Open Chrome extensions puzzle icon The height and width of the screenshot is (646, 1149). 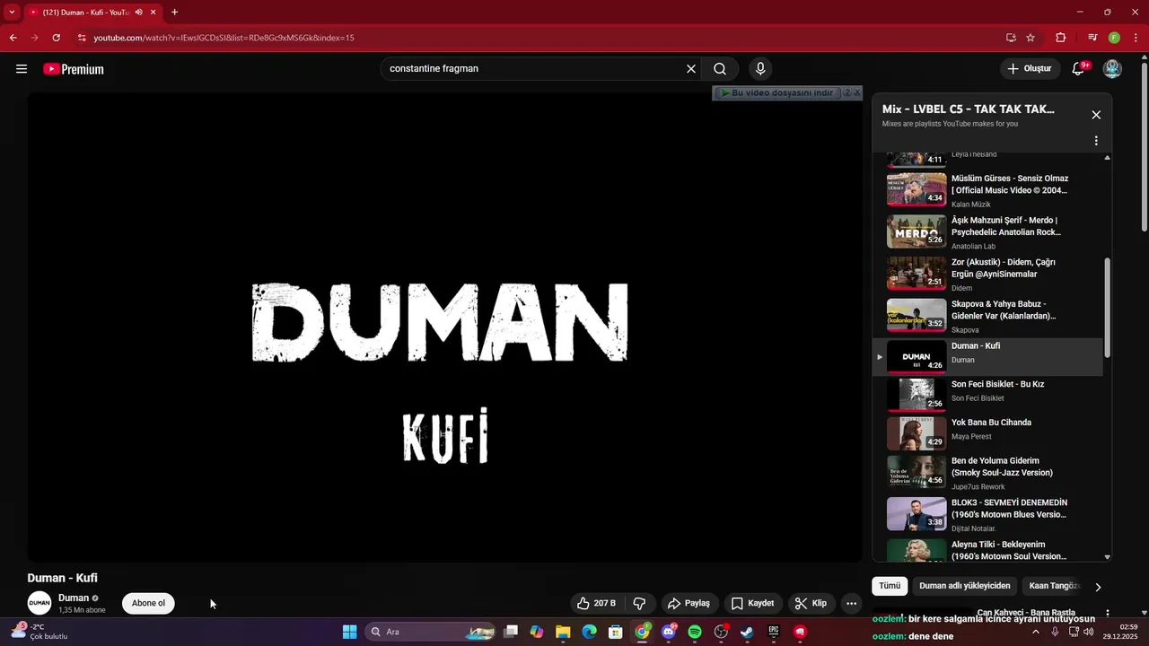click(x=1061, y=38)
